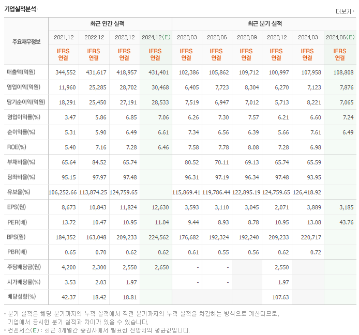Click the 2024.06(E) column header
359x335 pixels.
(x=340, y=37)
